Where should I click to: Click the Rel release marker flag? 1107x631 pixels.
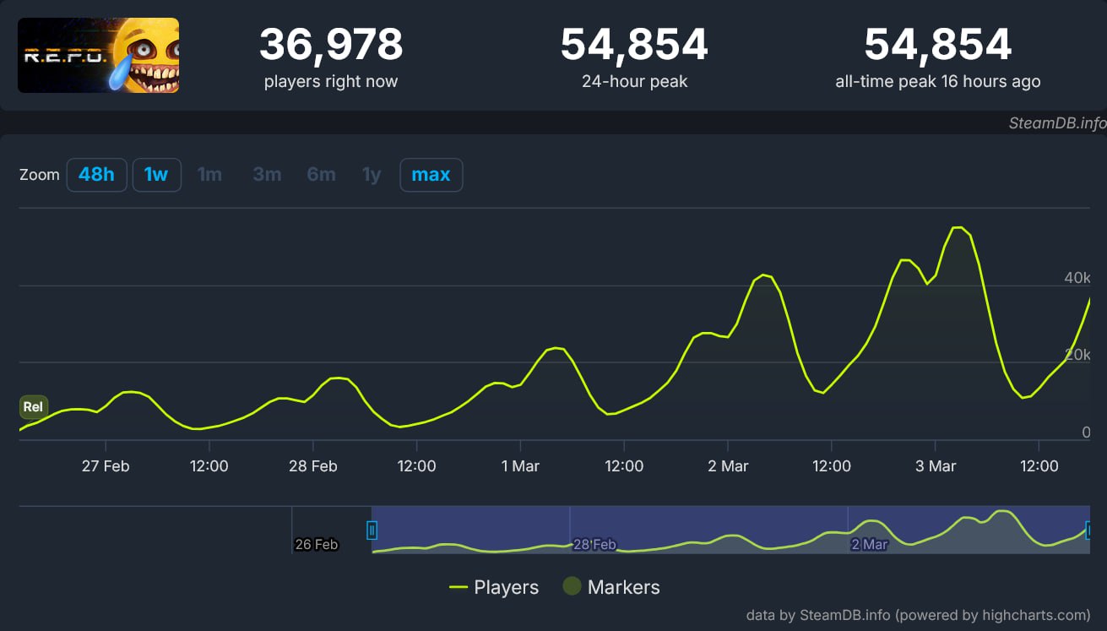33,407
